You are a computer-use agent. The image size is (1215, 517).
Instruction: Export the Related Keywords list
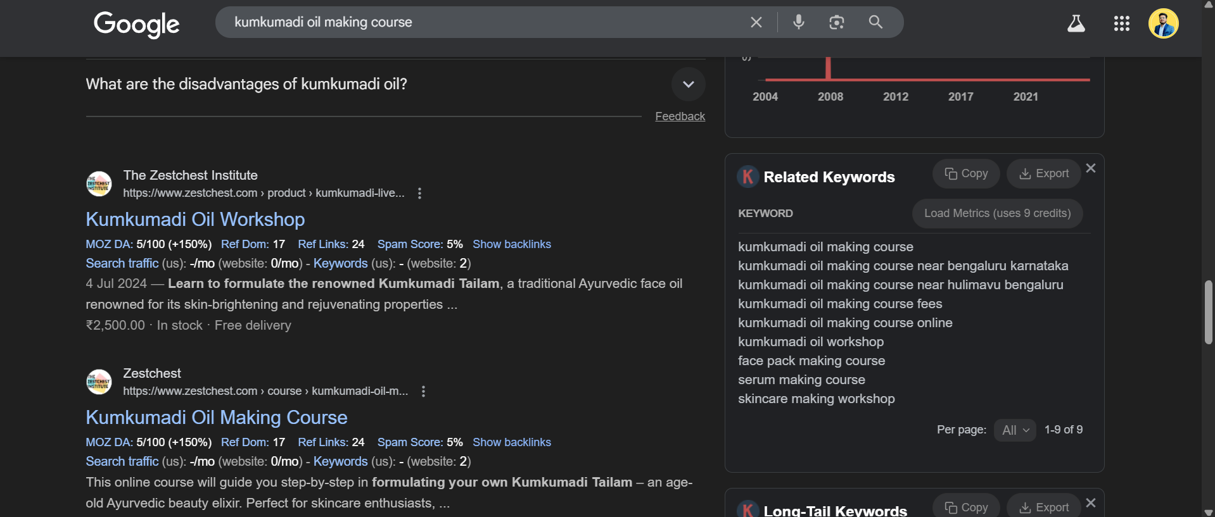tap(1043, 173)
